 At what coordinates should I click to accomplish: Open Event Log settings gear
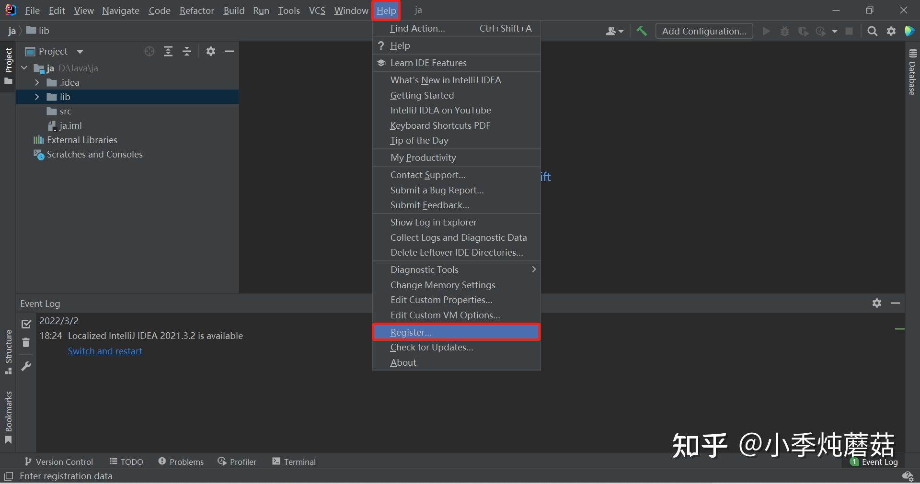coord(877,303)
